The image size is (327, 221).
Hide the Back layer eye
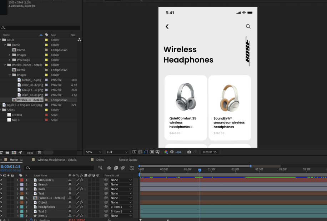[1, 189]
